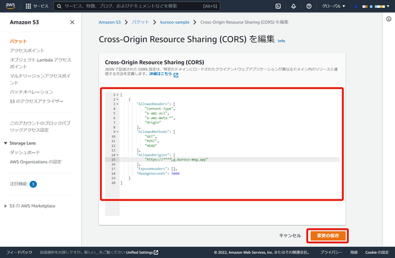Click the external link icon after 詳細はこちら
This screenshot has height=258, width=395.
[176, 75]
